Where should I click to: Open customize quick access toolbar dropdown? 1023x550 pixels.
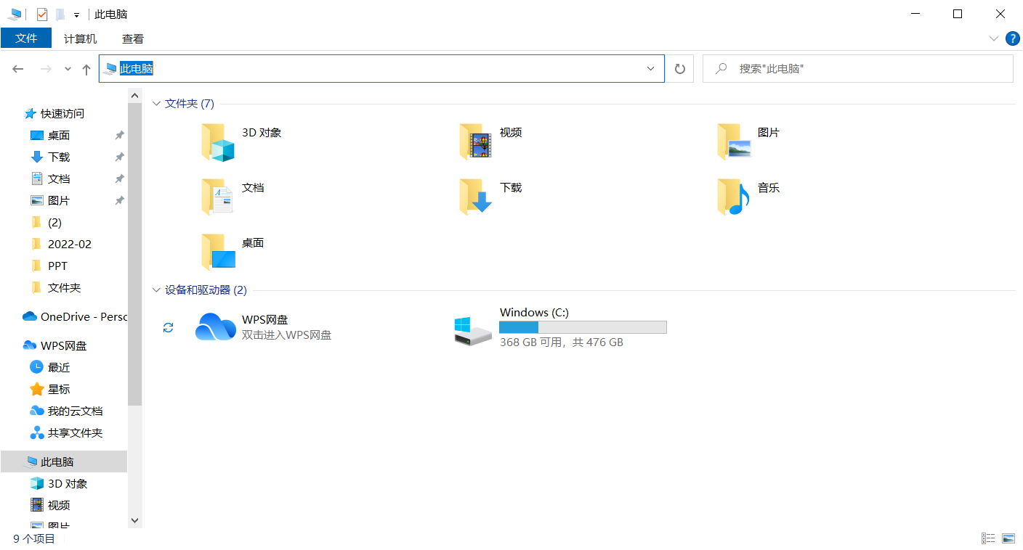click(76, 15)
